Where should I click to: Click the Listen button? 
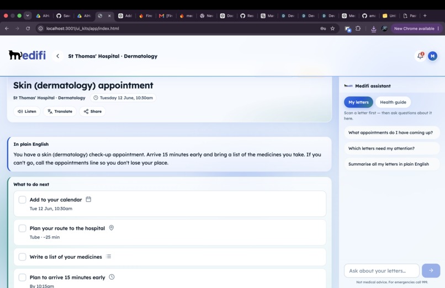[27, 111]
